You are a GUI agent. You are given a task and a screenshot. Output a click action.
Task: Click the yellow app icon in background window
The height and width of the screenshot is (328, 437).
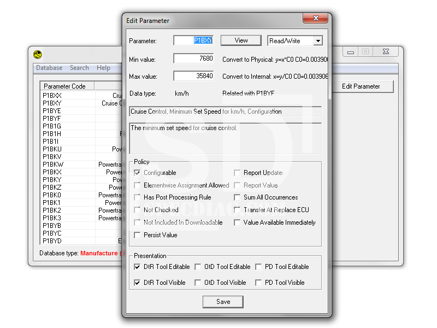click(38, 54)
